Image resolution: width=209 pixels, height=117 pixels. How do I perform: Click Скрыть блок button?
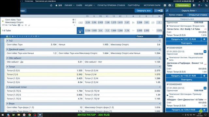click(x=189, y=11)
